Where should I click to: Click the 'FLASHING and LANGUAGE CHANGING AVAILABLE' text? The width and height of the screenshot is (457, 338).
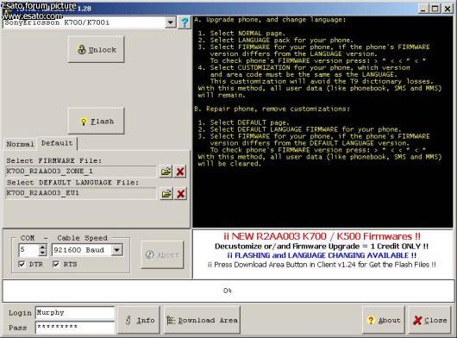click(x=322, y=255)
